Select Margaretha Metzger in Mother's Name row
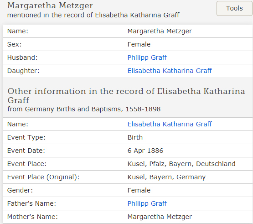 160,217
